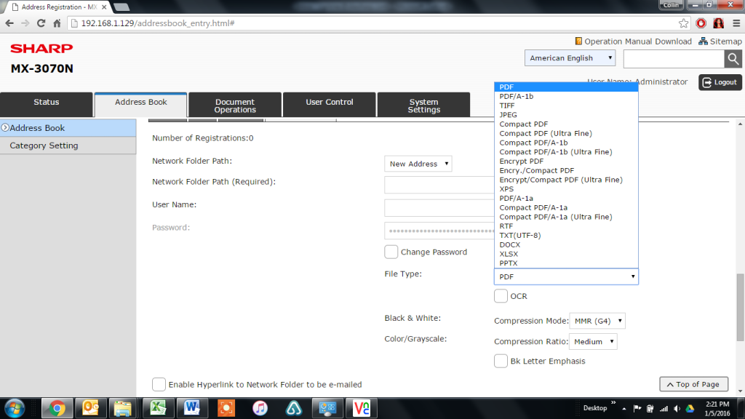
Task: Open the Chrome hamburger menu
Action: (736, 23)
